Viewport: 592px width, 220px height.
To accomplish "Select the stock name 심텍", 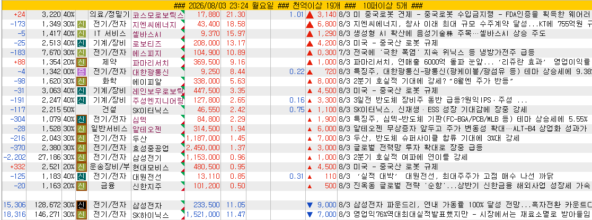I will (140, 120).
